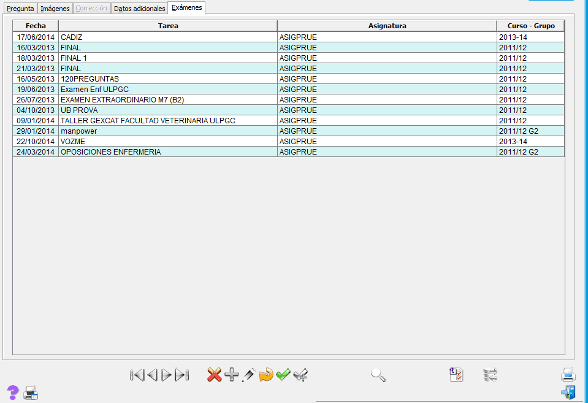Delete record with red X icon

[214, 375]
